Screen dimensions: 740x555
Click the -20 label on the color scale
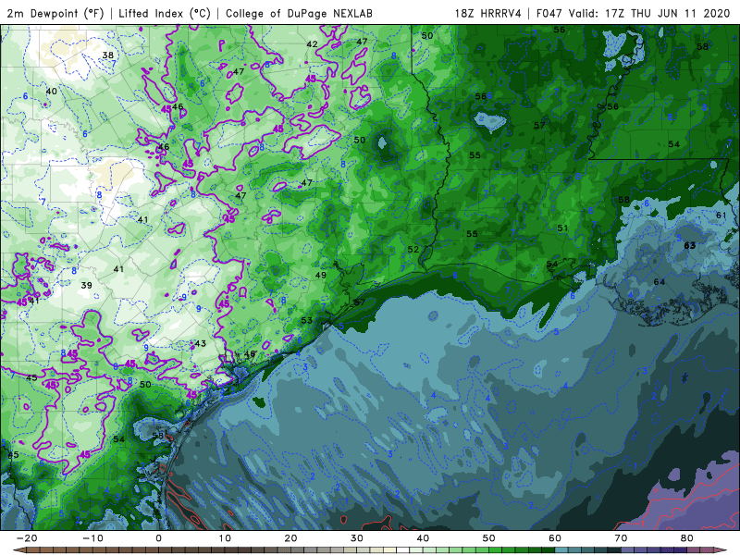click(x=27, y=538)
